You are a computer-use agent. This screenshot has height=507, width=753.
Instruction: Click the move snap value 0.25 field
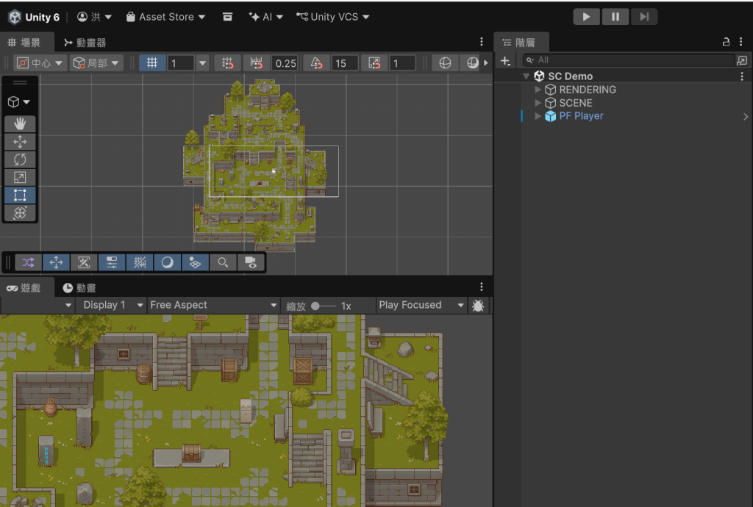pyautogui.click(x=285, y=63)
